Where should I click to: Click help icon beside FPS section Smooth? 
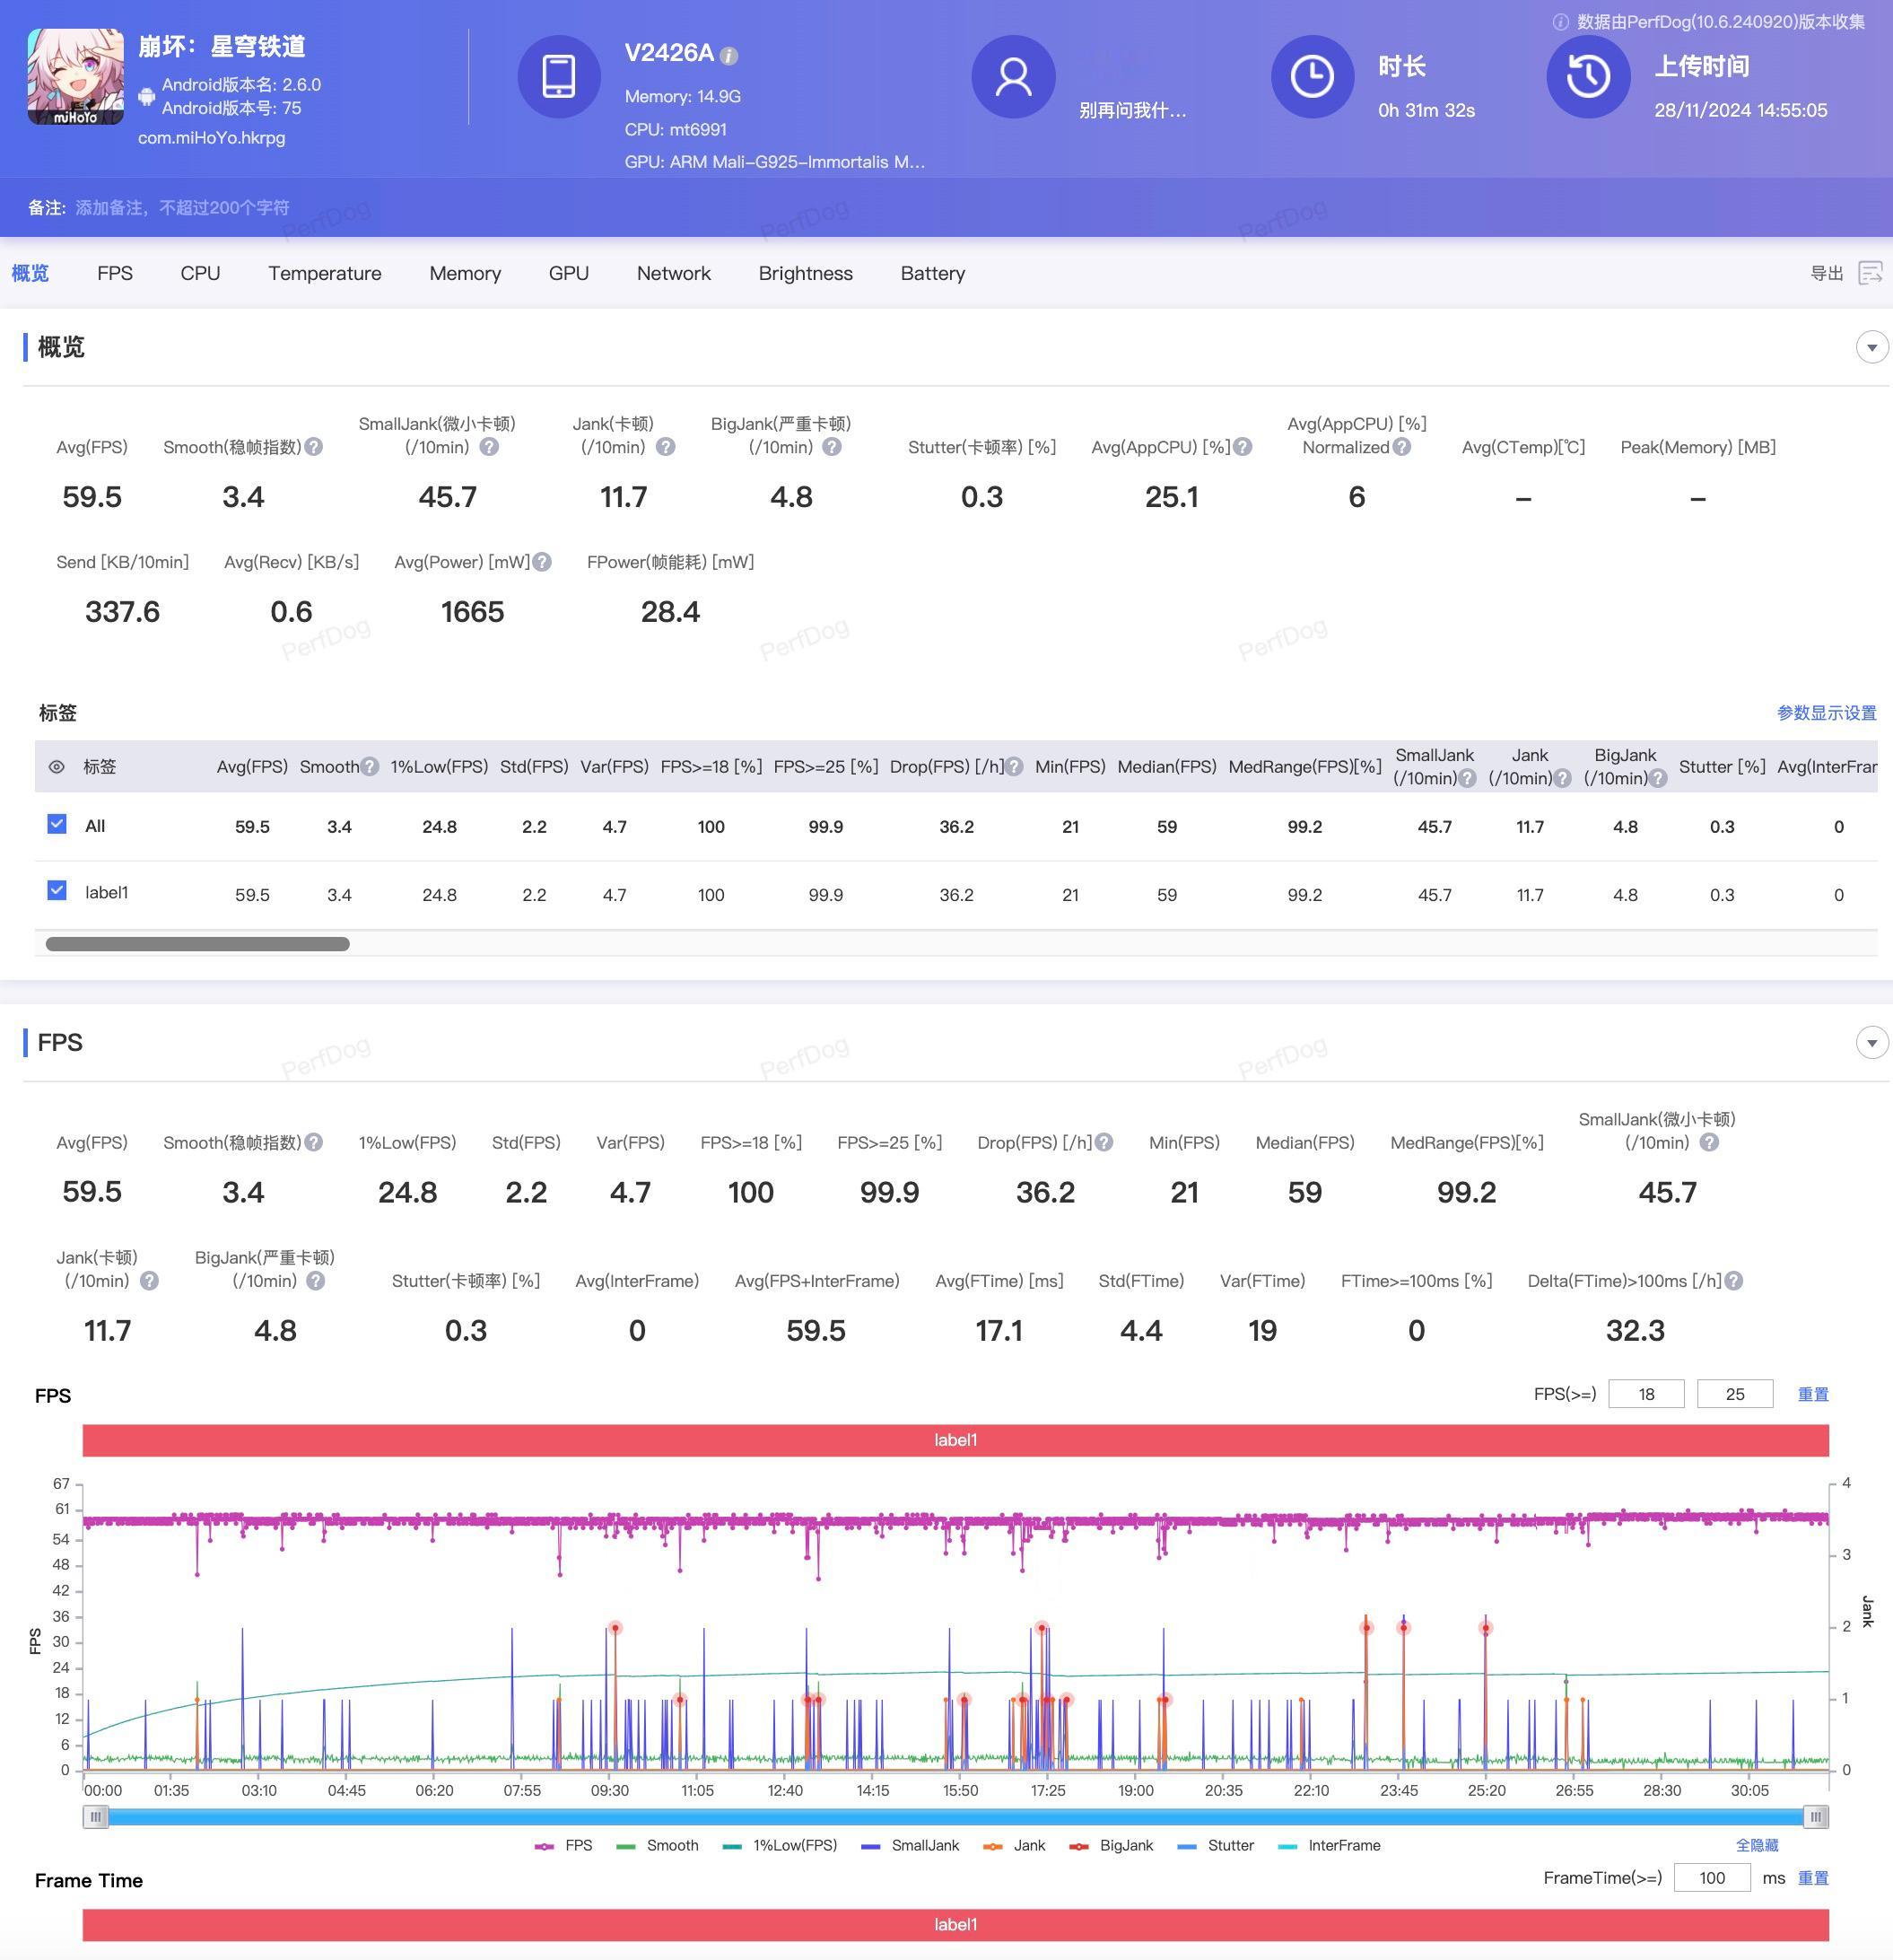tap(314, 1142)
